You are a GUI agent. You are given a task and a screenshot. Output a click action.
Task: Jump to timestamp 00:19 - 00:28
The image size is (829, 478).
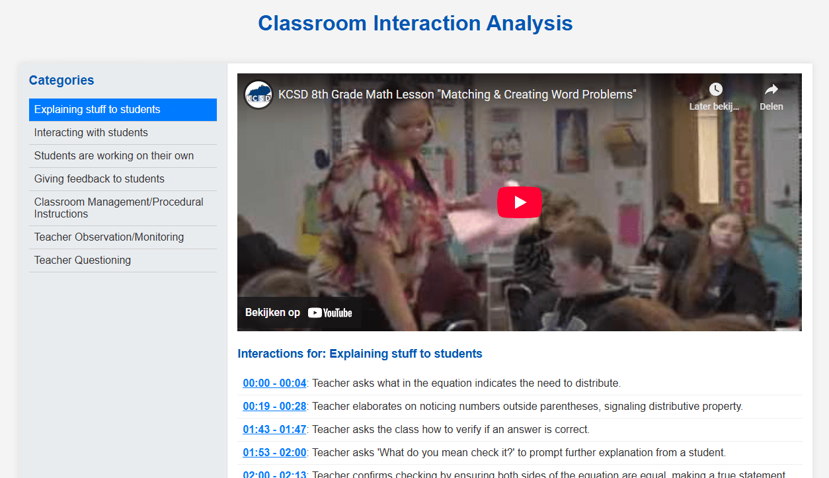(x=274, y=407)
